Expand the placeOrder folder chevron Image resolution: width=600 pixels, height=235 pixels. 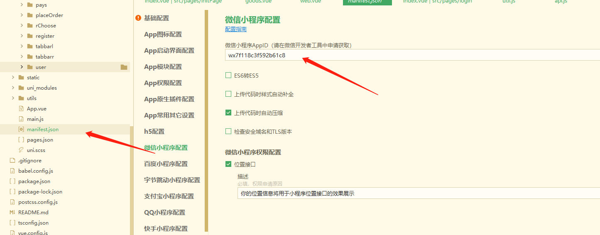click(22, 15)
